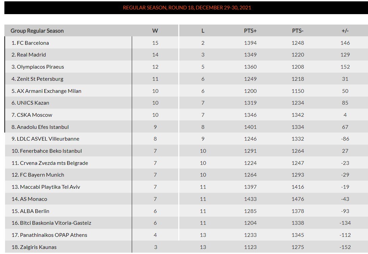Open Anadolu Efes Istanbul team link
The image size is (368, 254).
(42, 127)
